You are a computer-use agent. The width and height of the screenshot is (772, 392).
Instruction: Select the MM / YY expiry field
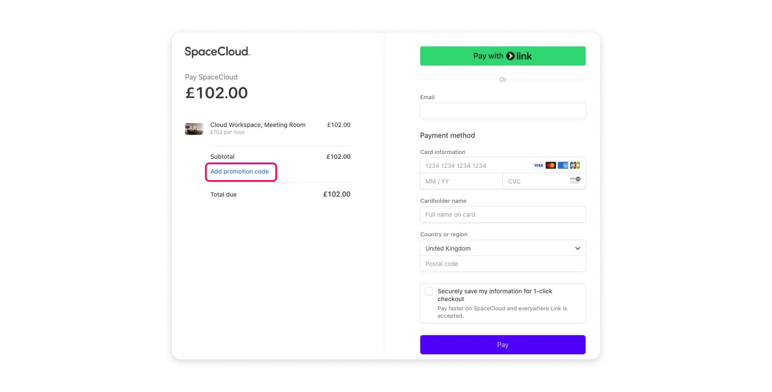[x=461, y=181]
